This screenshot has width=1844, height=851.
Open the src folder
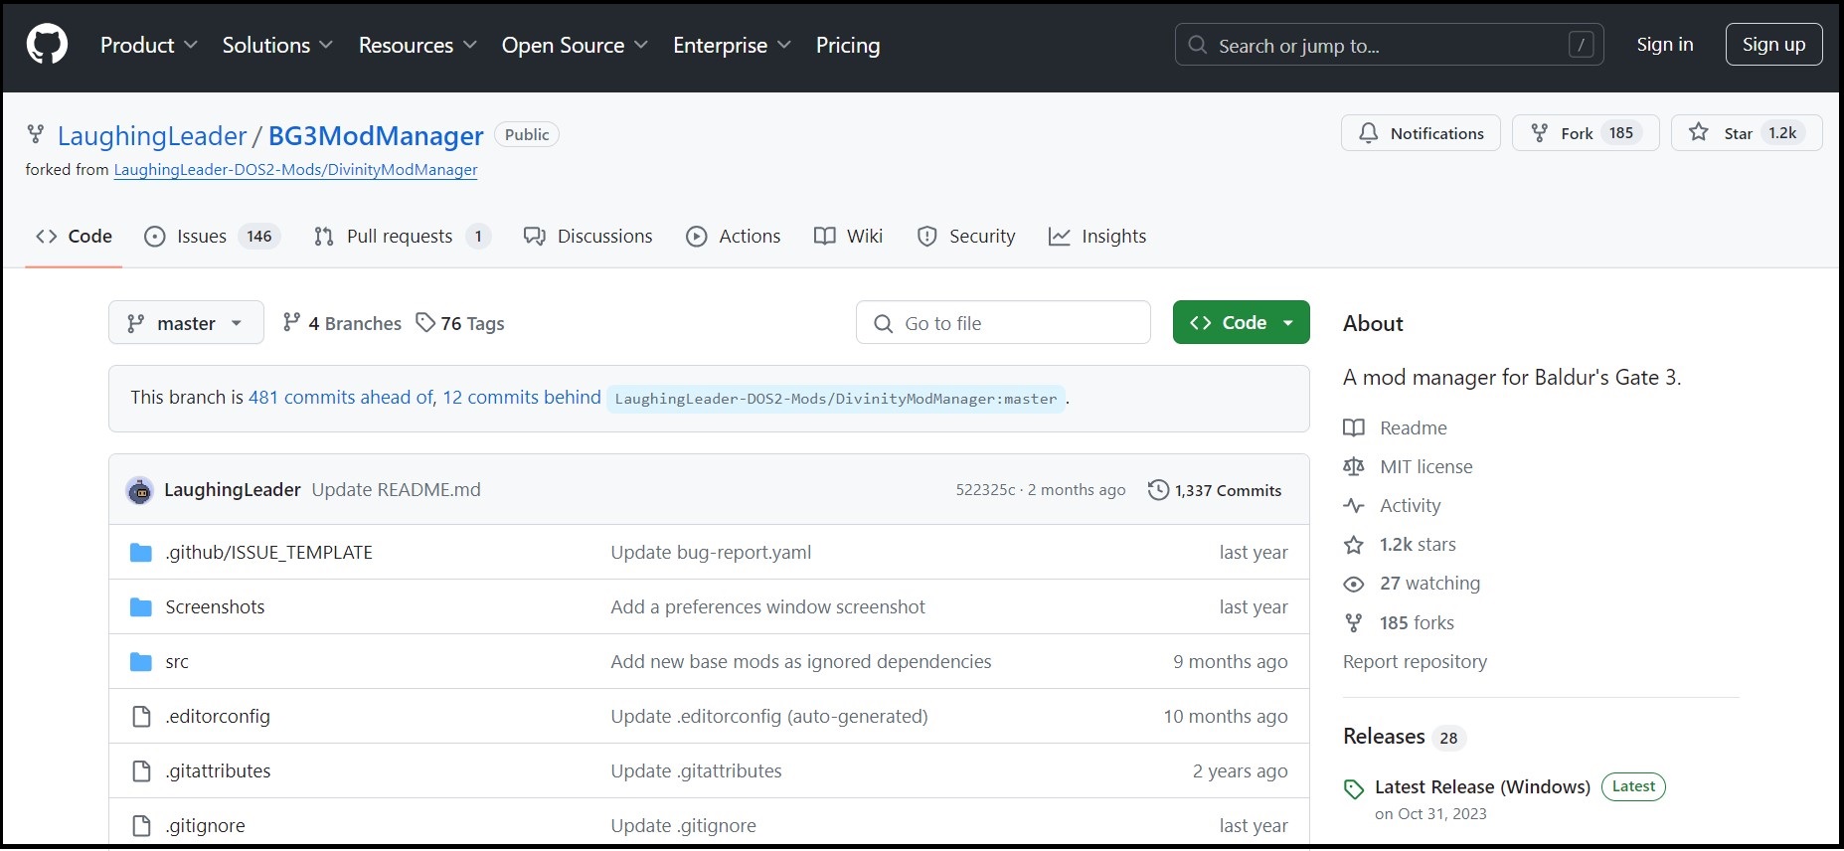(177, 662)
